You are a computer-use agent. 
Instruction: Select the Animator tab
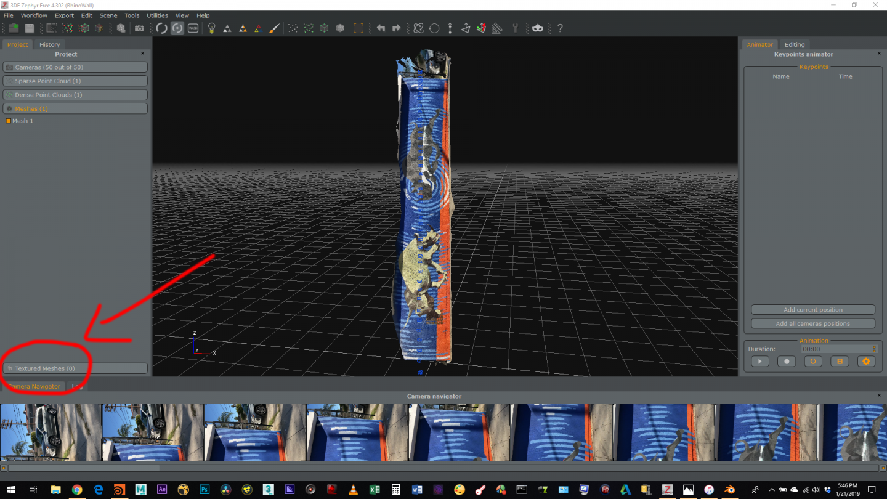[x=759, y=44]
